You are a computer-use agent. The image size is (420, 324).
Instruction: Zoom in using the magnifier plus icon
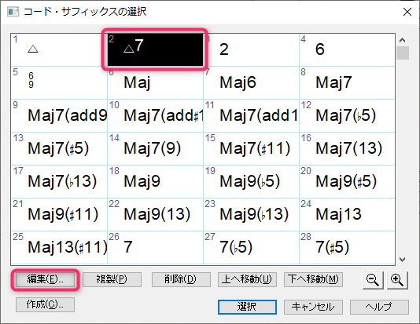coord(397,280)
